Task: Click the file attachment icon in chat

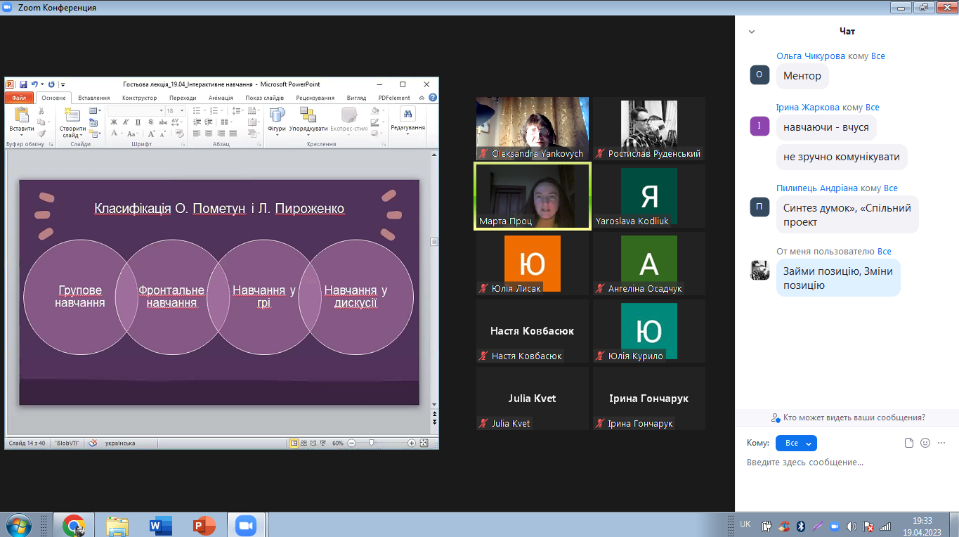Action: click(909, 443)
